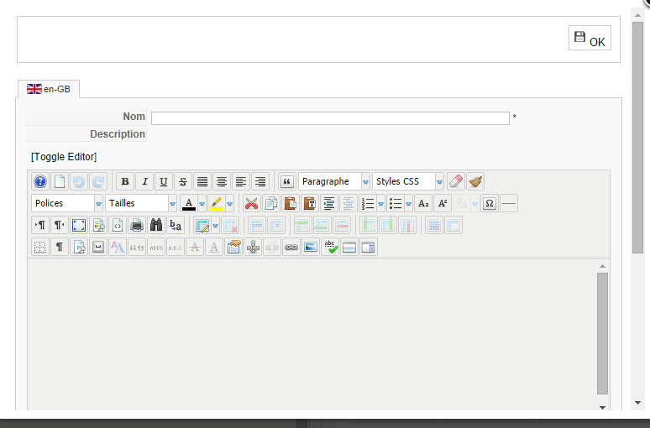Toggle strikethrough formatting
650x428 pixels.
[x=183, y=181]
